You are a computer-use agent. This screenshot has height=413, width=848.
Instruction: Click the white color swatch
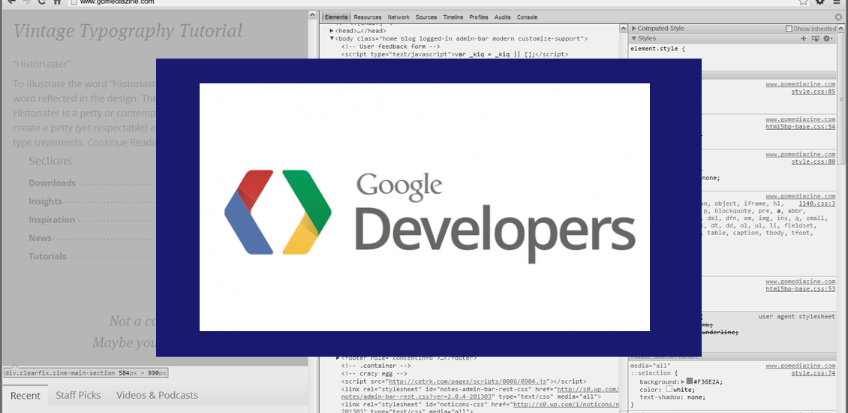tap(669, 389)
